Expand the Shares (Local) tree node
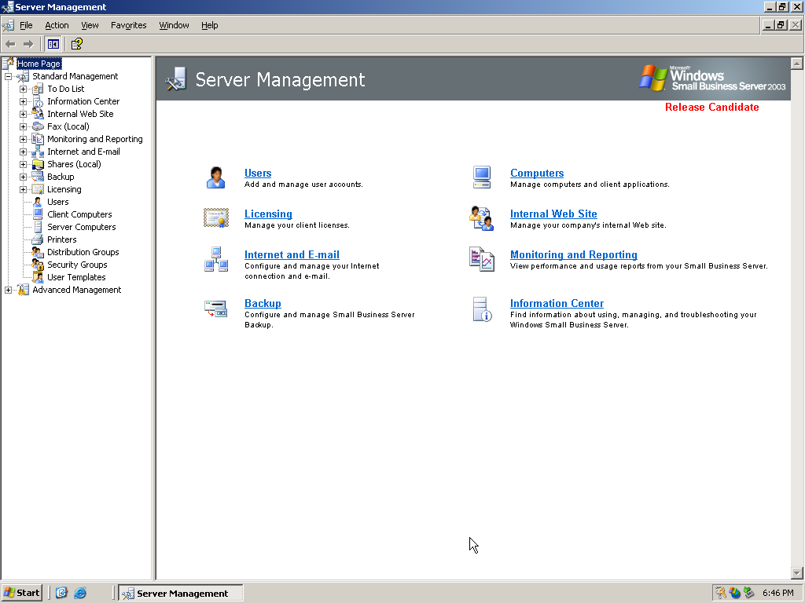This screenshot has height=603, width=805. click(x=24, y=164)
